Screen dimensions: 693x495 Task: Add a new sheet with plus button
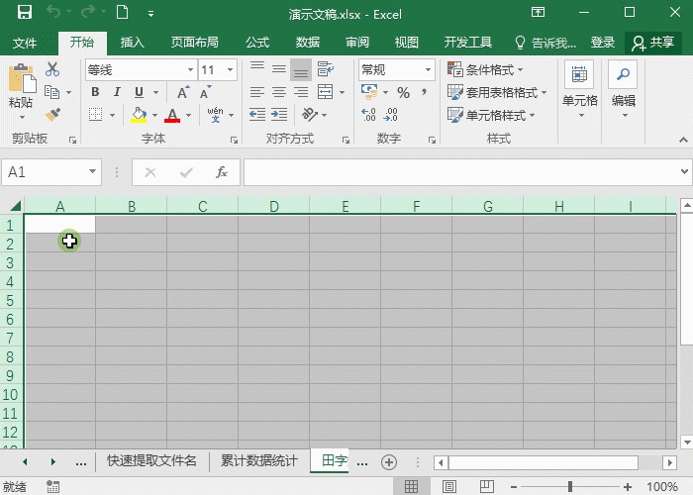point(389,462)
